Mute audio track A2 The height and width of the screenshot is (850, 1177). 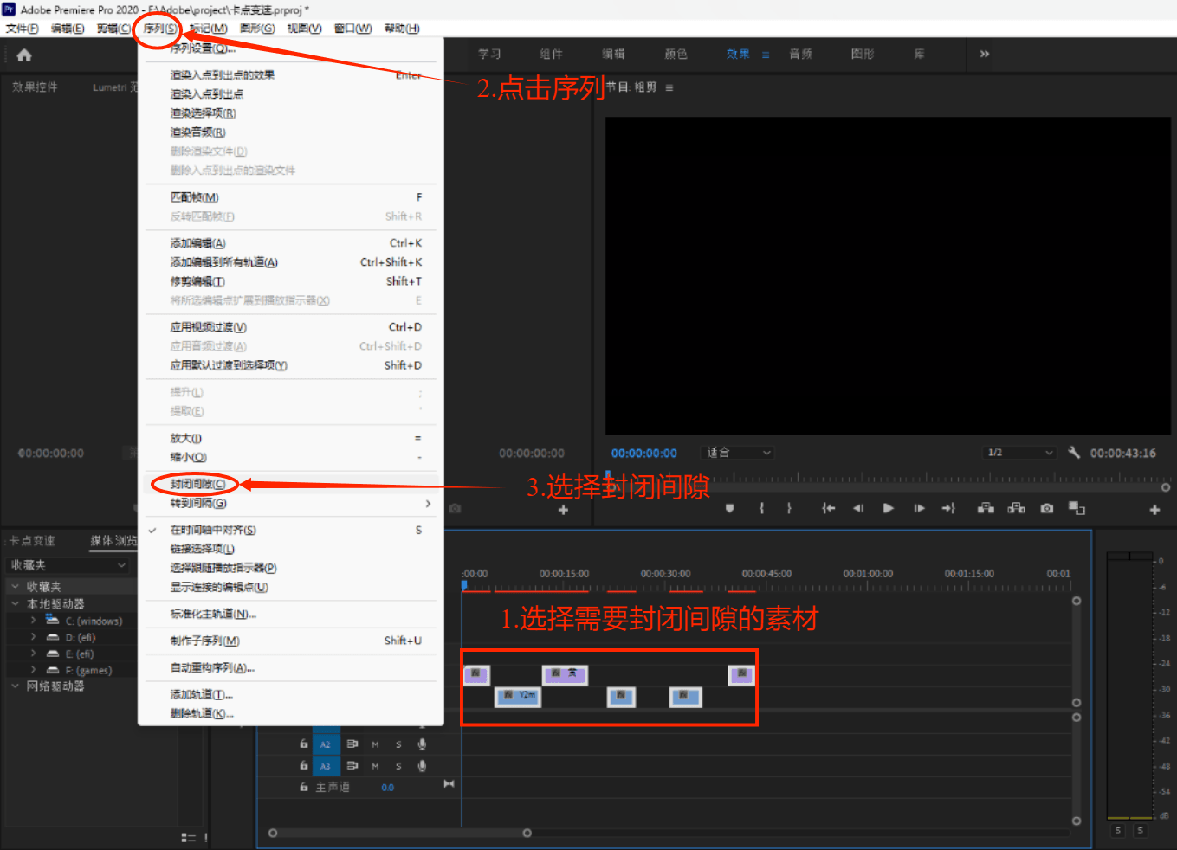pos(375,744)
